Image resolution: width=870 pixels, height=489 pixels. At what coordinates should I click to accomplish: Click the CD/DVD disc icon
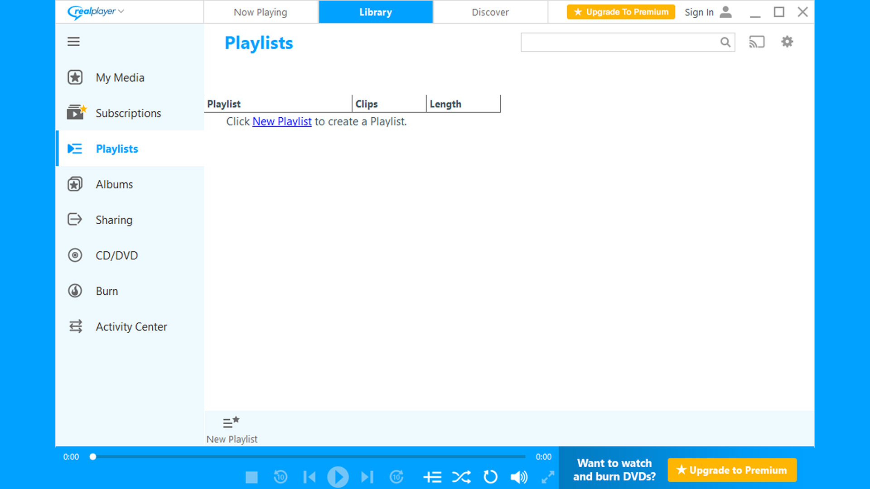(75, 255)
